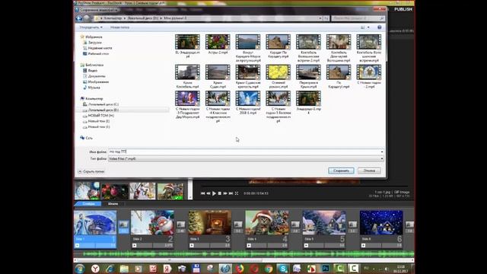Select the Крым Судак.mp4 file
Image resolution: width=487 pixels, height=274 pixels.
tap(218, 76)
